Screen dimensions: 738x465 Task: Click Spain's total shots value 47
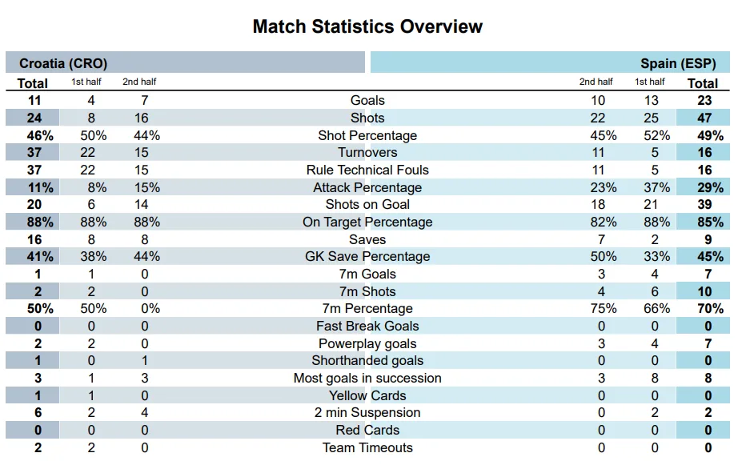(x=704, y=118)
